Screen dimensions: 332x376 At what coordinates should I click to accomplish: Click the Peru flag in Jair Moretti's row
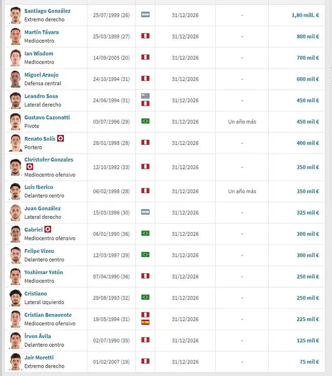point(145,361)
